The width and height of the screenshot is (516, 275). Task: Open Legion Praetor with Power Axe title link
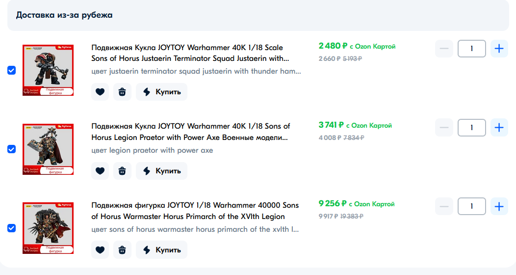click(190, 132)
